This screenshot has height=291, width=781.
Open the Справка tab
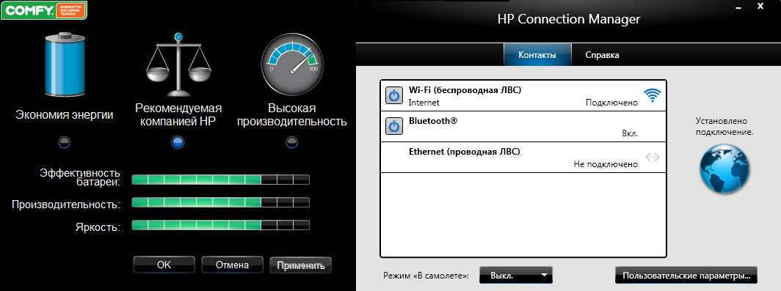point(602,55)
